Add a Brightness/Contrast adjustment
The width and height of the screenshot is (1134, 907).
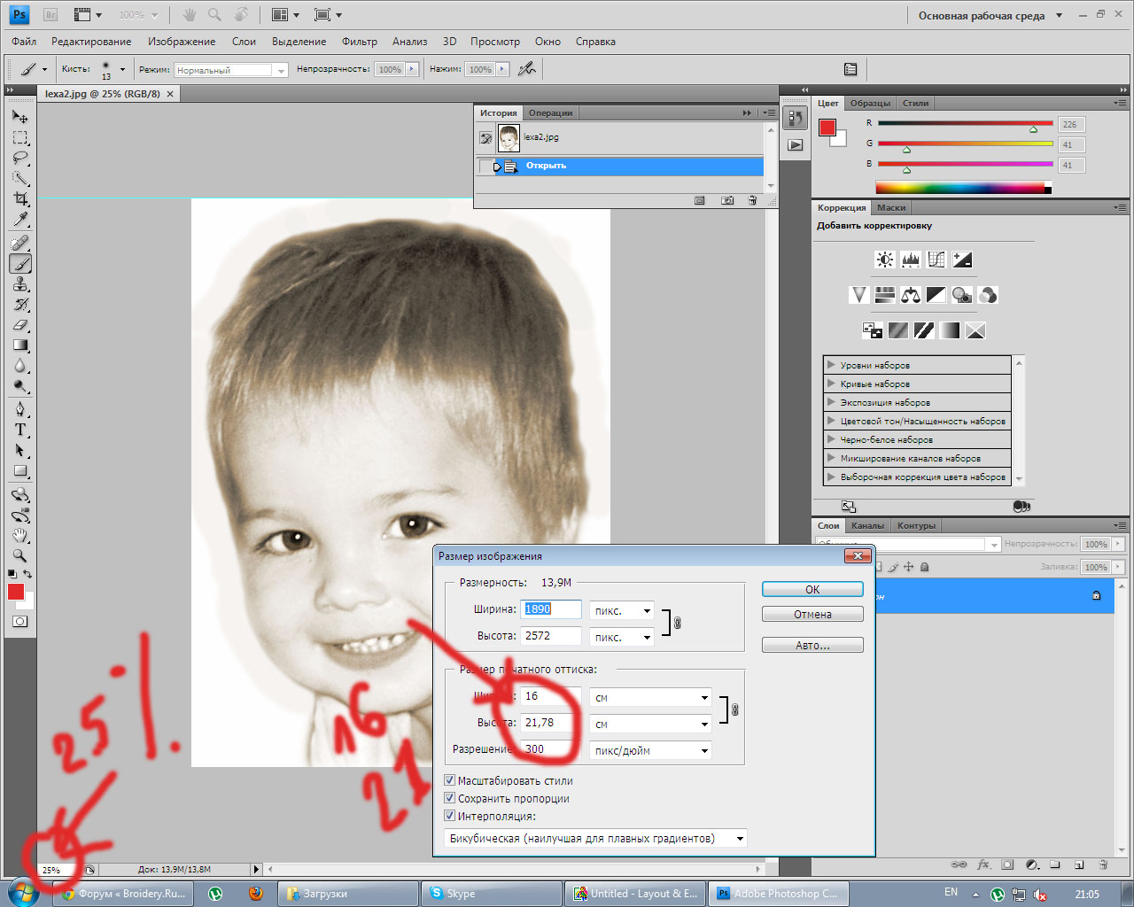(884, 260)
